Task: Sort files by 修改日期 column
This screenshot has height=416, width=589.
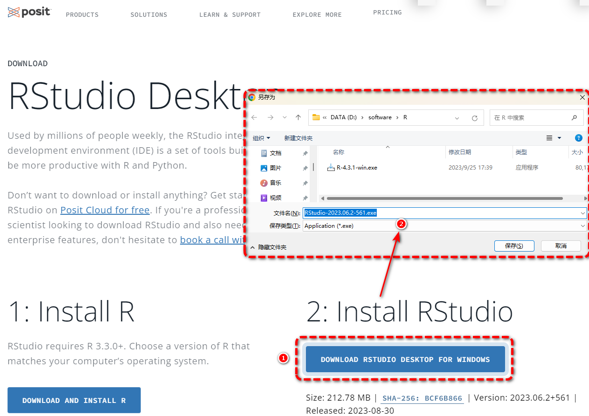Action: 460,152
